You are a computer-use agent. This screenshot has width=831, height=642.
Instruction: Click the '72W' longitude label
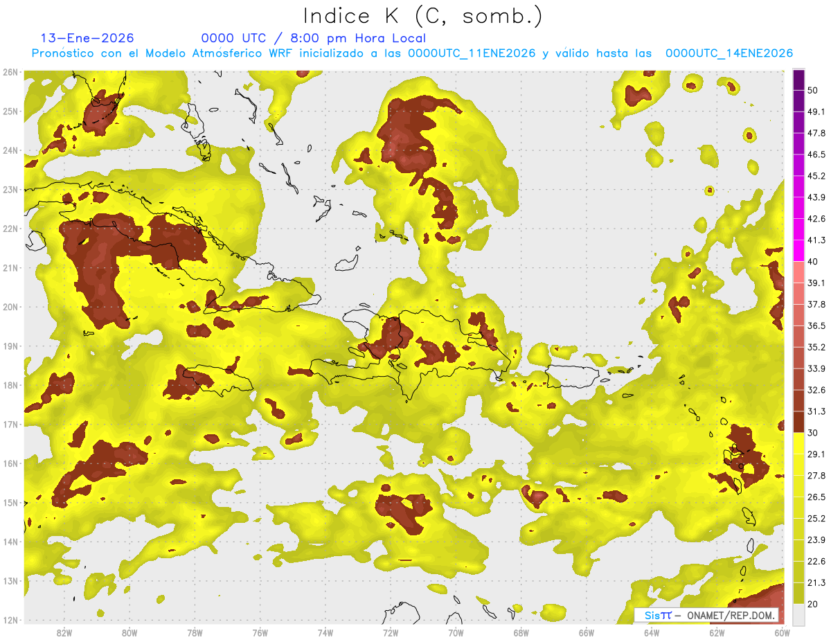click(x=391, y=633)
